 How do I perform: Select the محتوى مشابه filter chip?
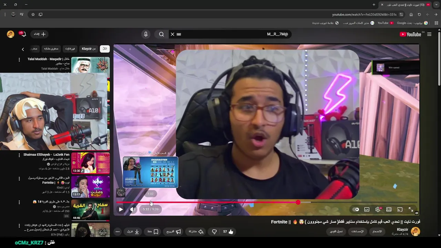pyautogui.click(x=51, y=49)
